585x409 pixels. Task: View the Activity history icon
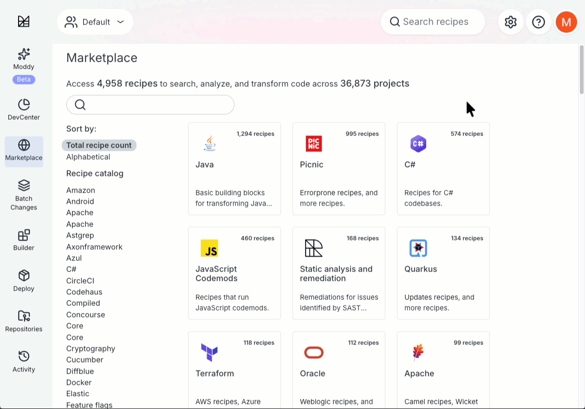pos(24,362)
